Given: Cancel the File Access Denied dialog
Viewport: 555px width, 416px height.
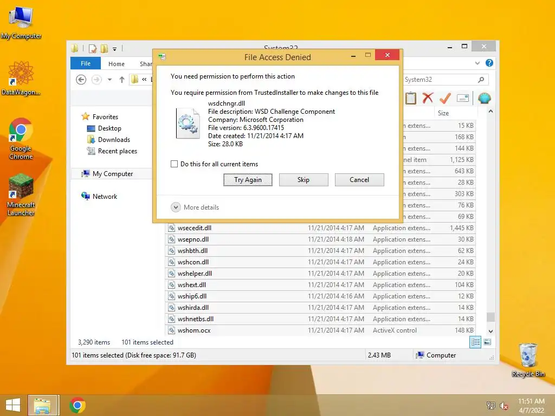Looking at the screenshot, I should [x=359, y=180].
